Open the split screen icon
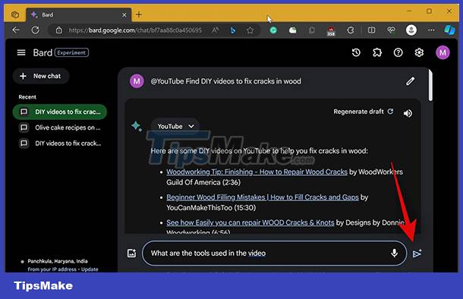This screenshot has width=463, height=299. pos(371,30)
